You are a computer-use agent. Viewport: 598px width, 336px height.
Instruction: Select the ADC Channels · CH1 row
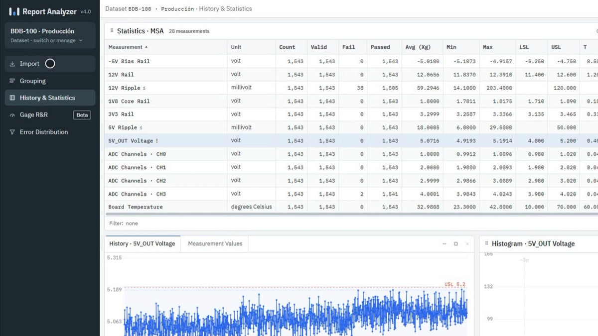click(351, 167)
